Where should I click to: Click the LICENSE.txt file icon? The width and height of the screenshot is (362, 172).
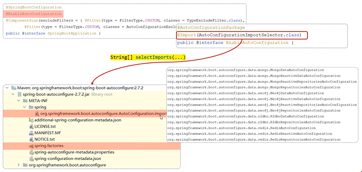[x=31, y=126]
